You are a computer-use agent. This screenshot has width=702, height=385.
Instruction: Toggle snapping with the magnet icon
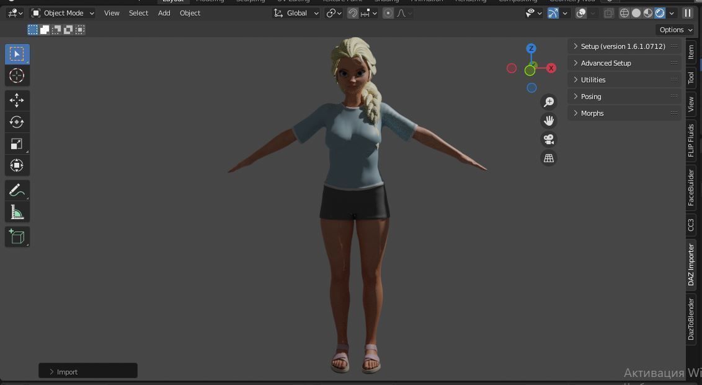point(352,14)
